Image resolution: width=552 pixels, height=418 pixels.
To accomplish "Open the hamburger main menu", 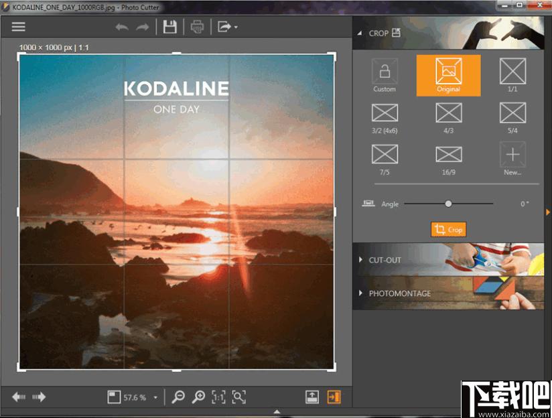I will click(18, 27).
